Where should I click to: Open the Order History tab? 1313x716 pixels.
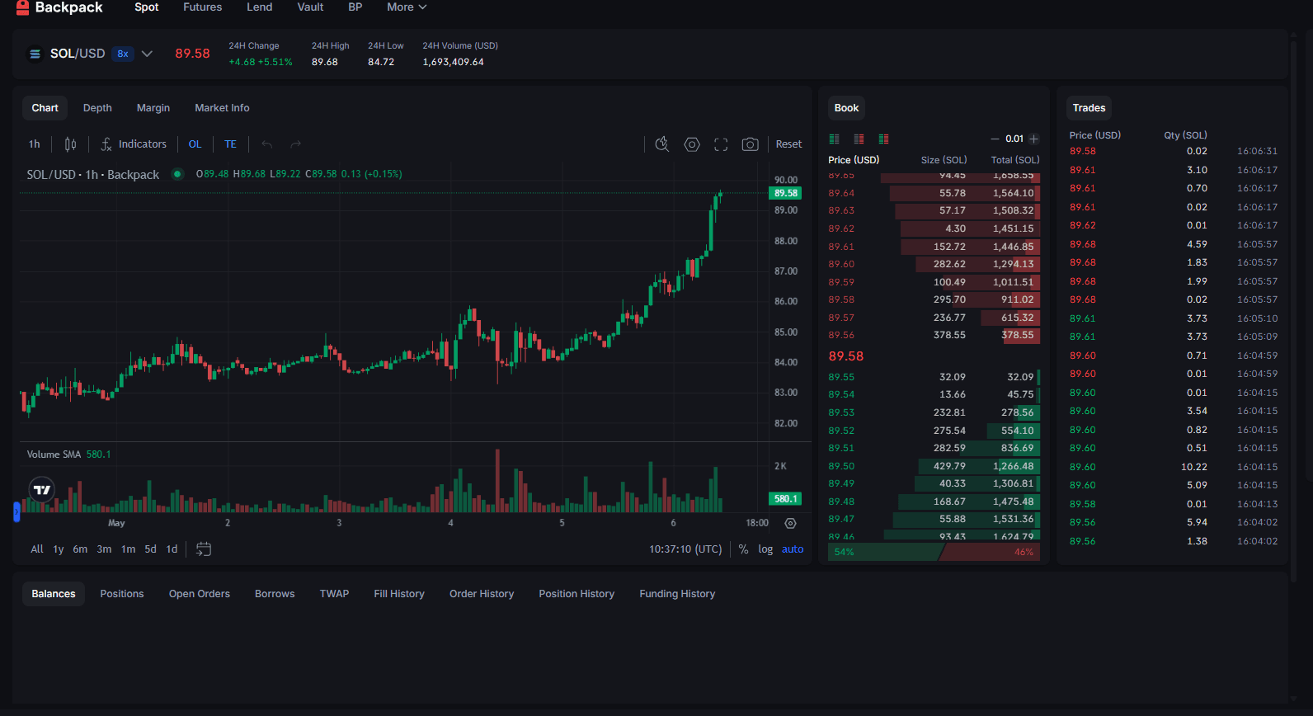tap(482, 594)
